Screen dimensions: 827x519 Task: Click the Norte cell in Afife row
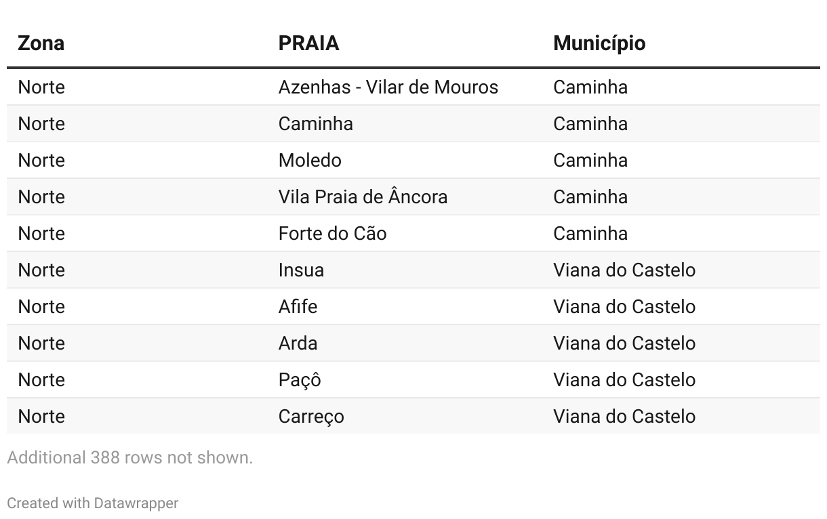click(x=41, y=307)
